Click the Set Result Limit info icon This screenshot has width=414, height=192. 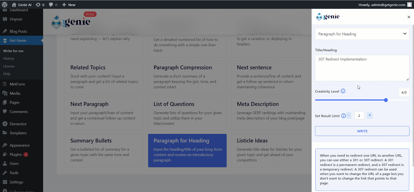(343, 116)
